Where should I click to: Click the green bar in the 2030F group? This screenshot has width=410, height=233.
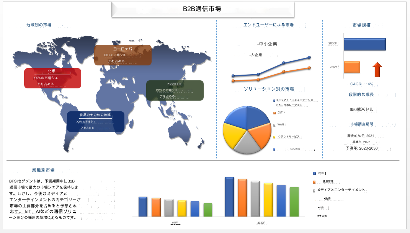[x=294, y=202]
